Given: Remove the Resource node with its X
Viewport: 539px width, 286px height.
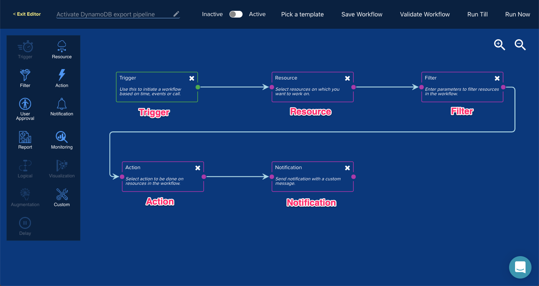Looking at the screenshot, I should [x=347, y=78].
